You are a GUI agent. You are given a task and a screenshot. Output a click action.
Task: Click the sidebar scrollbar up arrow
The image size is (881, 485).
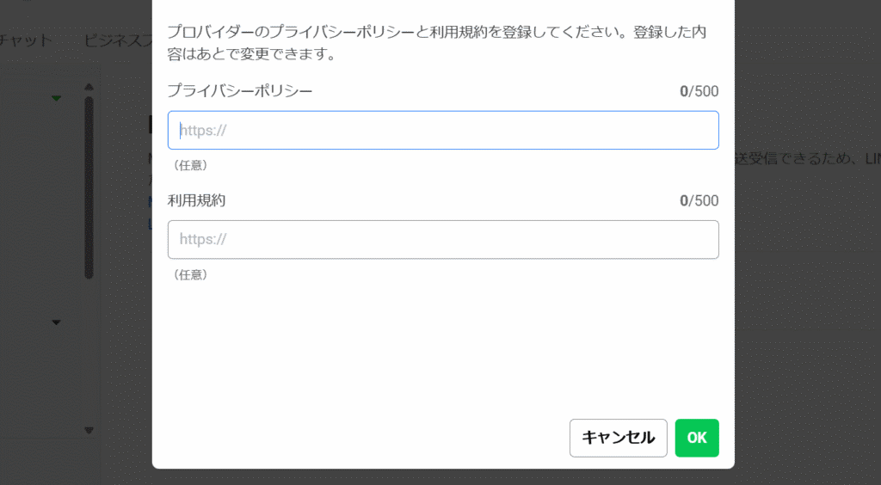click(89, 87)
